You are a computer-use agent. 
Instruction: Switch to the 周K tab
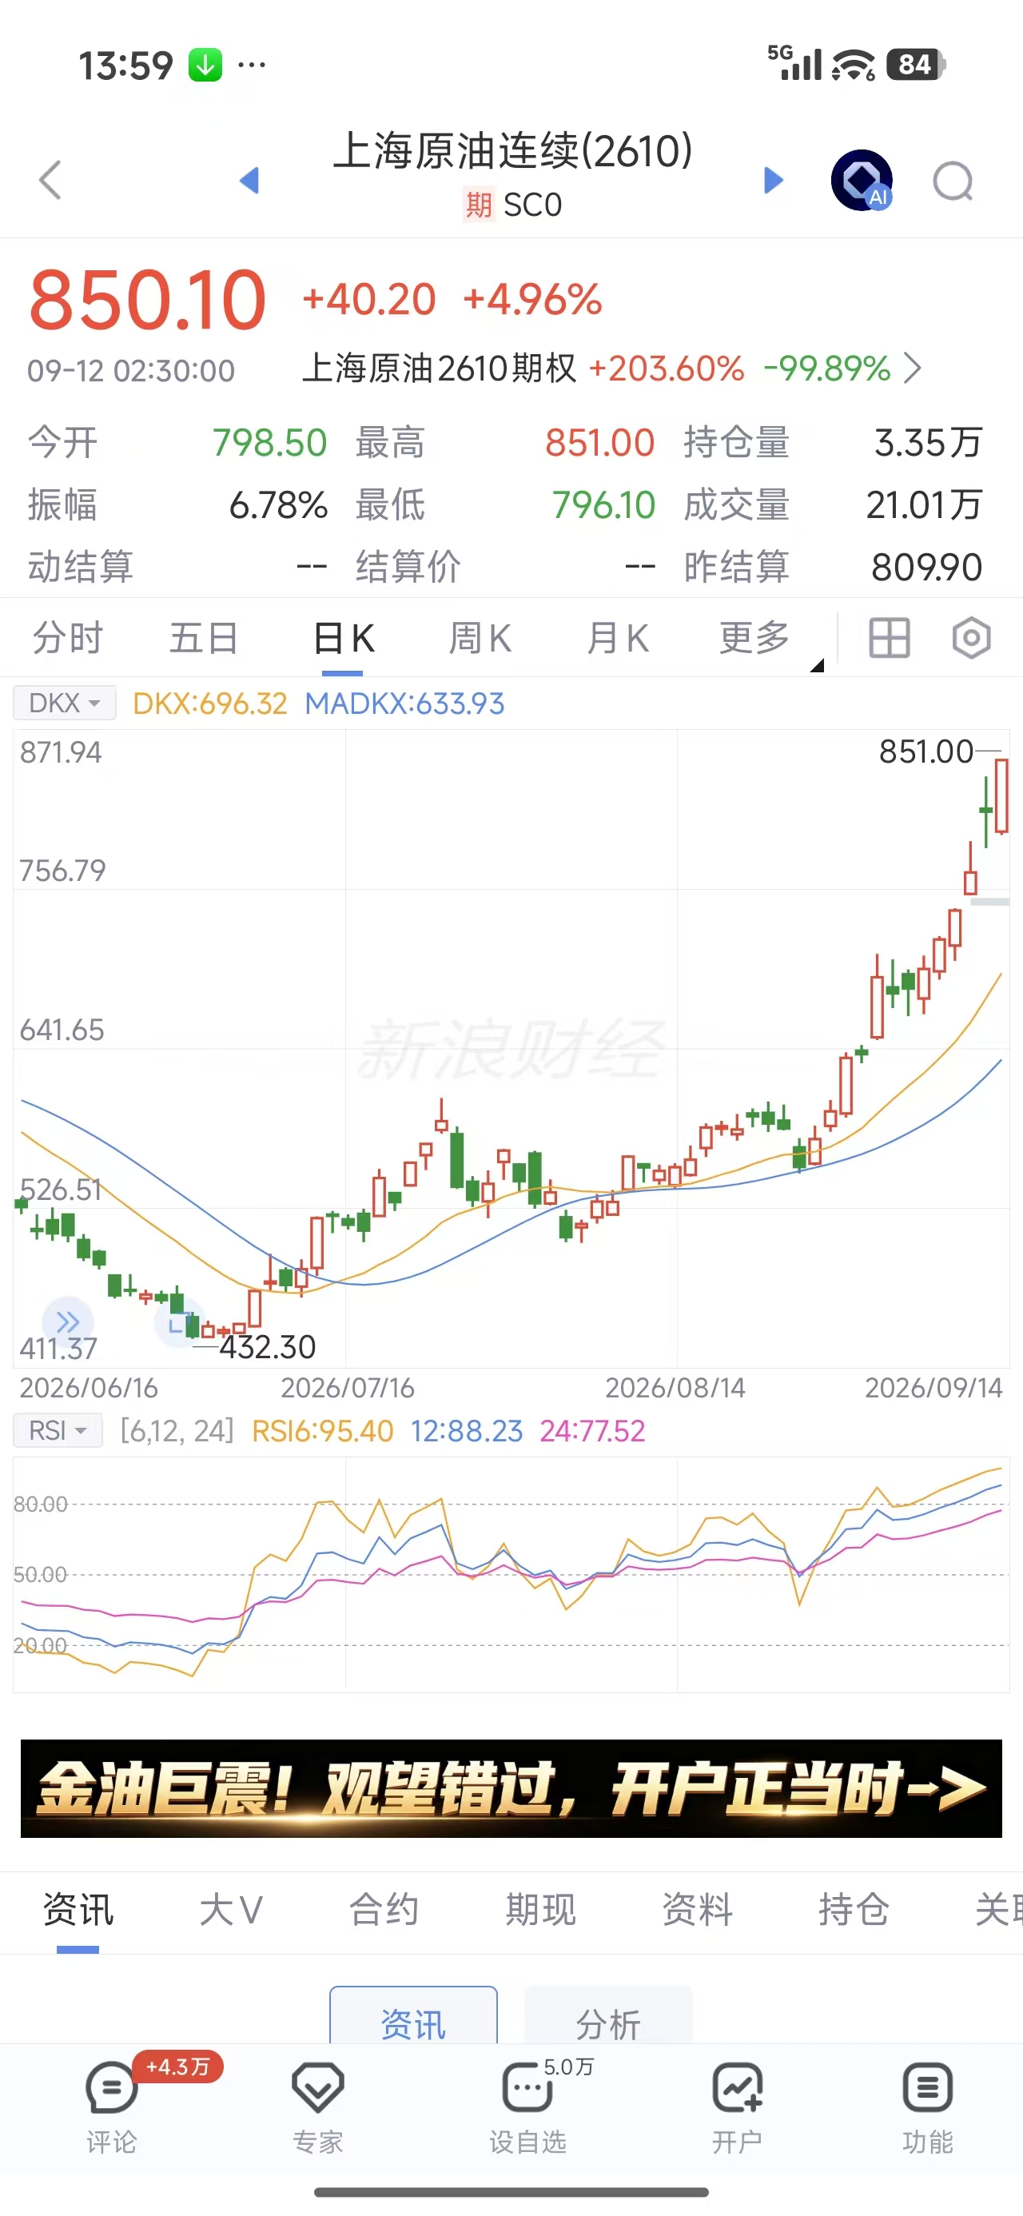pos(480,638)
